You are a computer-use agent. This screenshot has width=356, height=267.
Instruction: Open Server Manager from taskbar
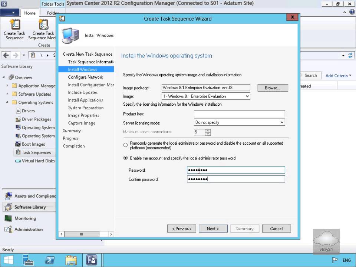tap(29, 260)
